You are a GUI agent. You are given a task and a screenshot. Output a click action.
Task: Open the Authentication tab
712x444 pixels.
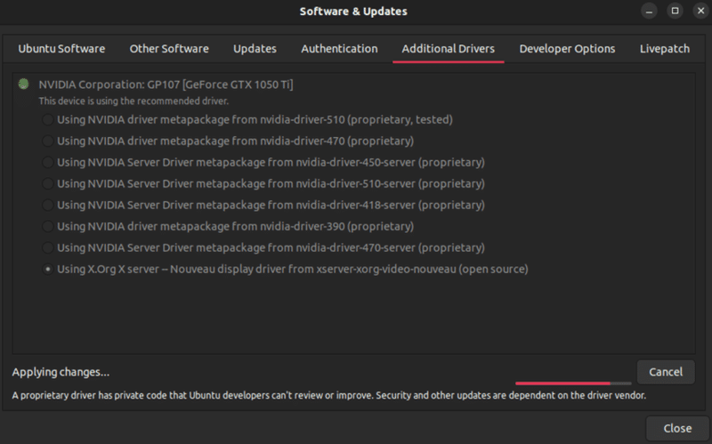pyautogui.click(x=339, y=49)
